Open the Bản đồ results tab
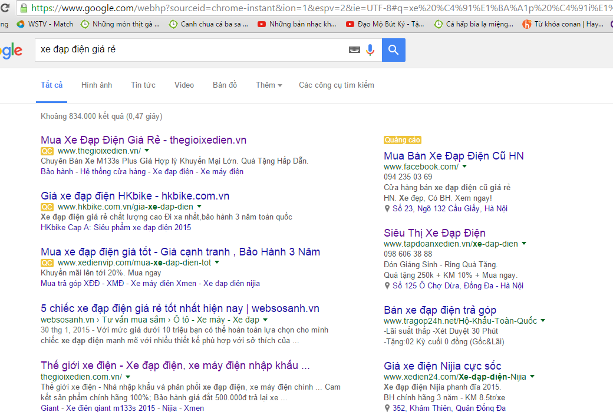Image resolution: width=613 pixels, height=412 pixels. [x=225, y=85]
